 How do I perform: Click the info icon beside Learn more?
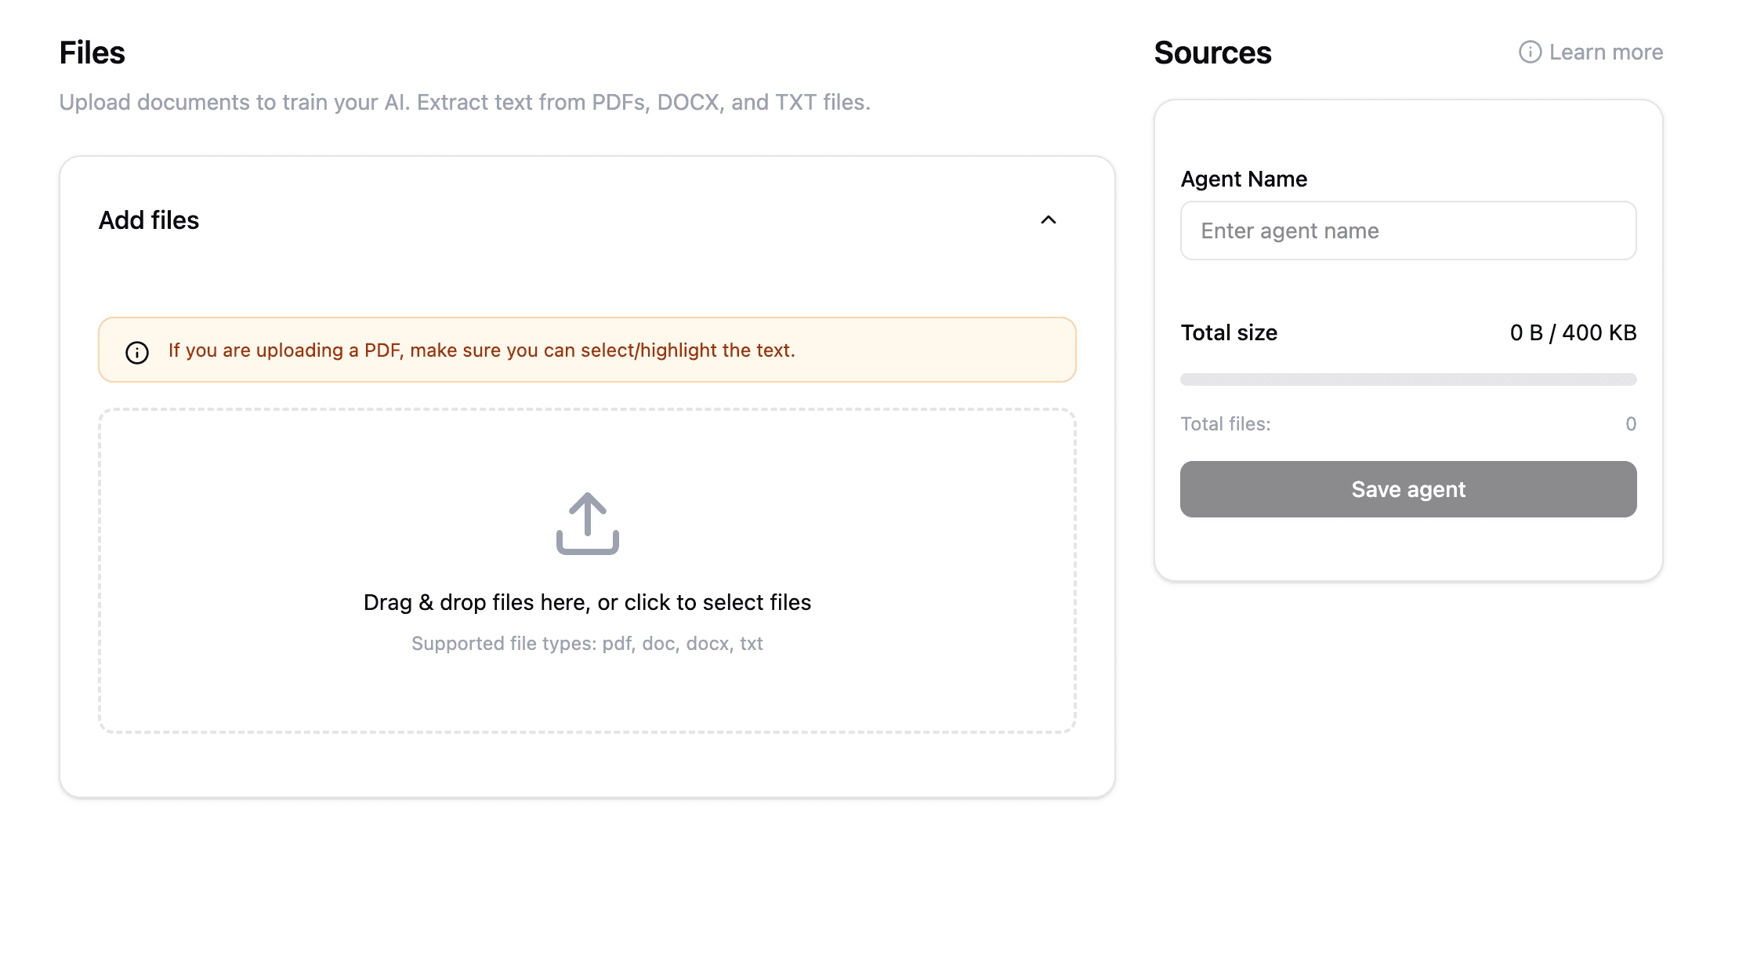1529,52
